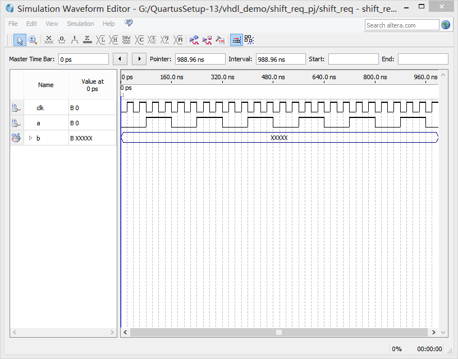This screenshot has width=458, height=359.
Task: Click the B XXXXX value cell
Action: click(x=93, y=138)
